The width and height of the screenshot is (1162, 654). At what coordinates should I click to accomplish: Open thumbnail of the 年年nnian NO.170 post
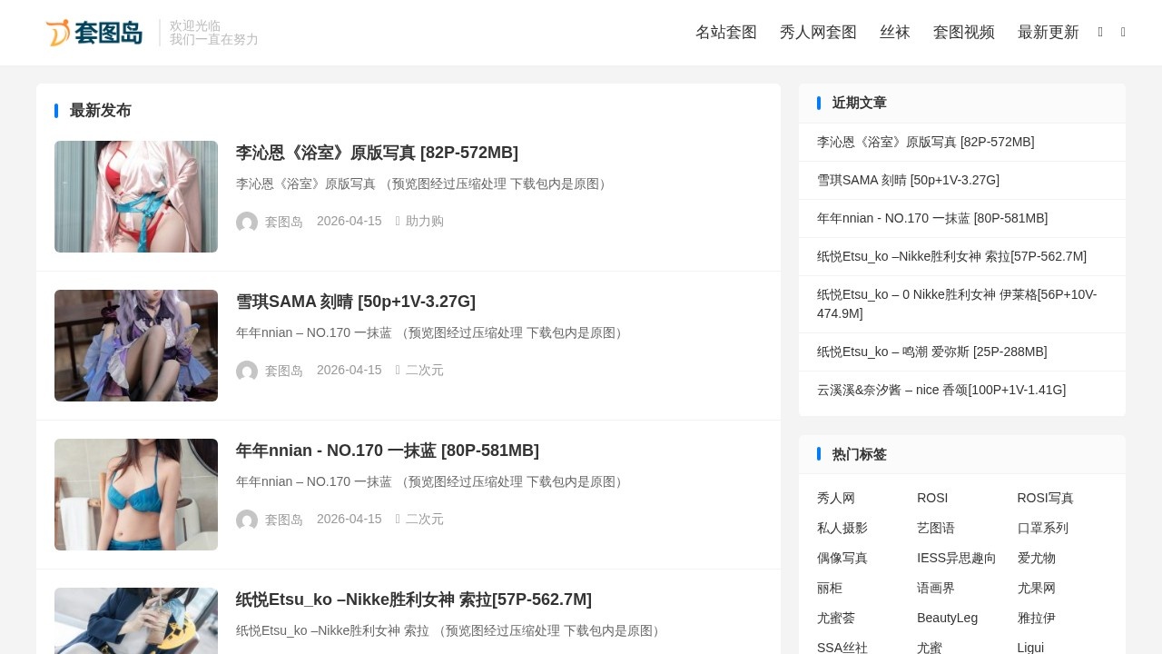tap(136, 494)
